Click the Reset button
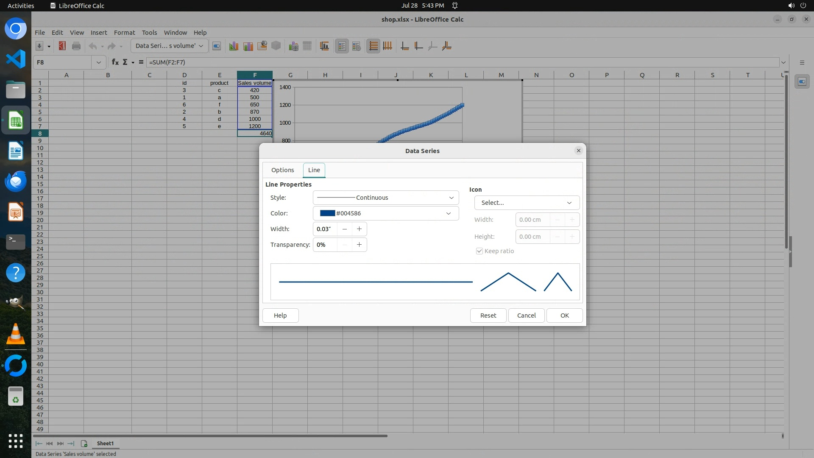The width and height of the screenshot is (814, 458). (x=488, y=316)
